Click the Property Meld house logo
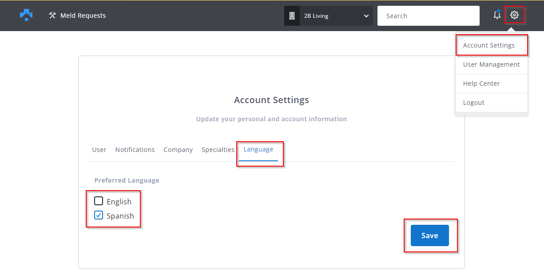 [x=26, y=15]
